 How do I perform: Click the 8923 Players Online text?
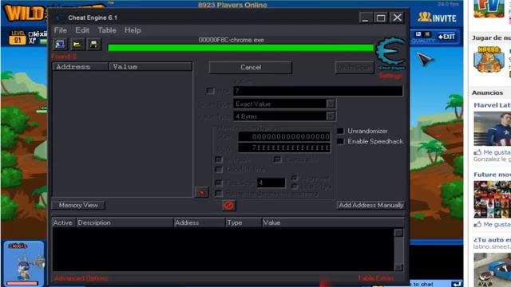(232, 5)
